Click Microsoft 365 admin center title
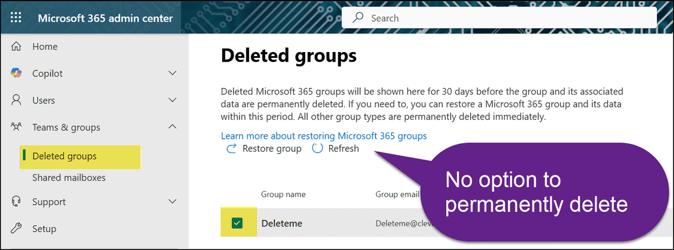 point(105,18)
